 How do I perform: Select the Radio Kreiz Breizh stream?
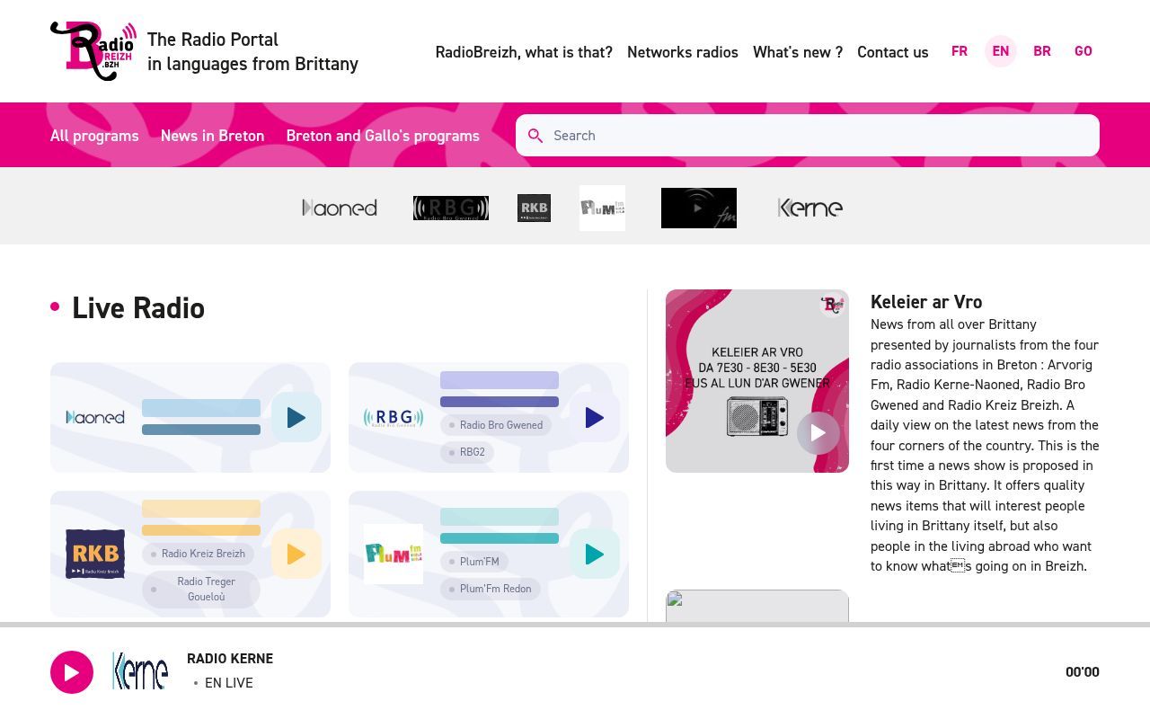[x=199, y=554]
